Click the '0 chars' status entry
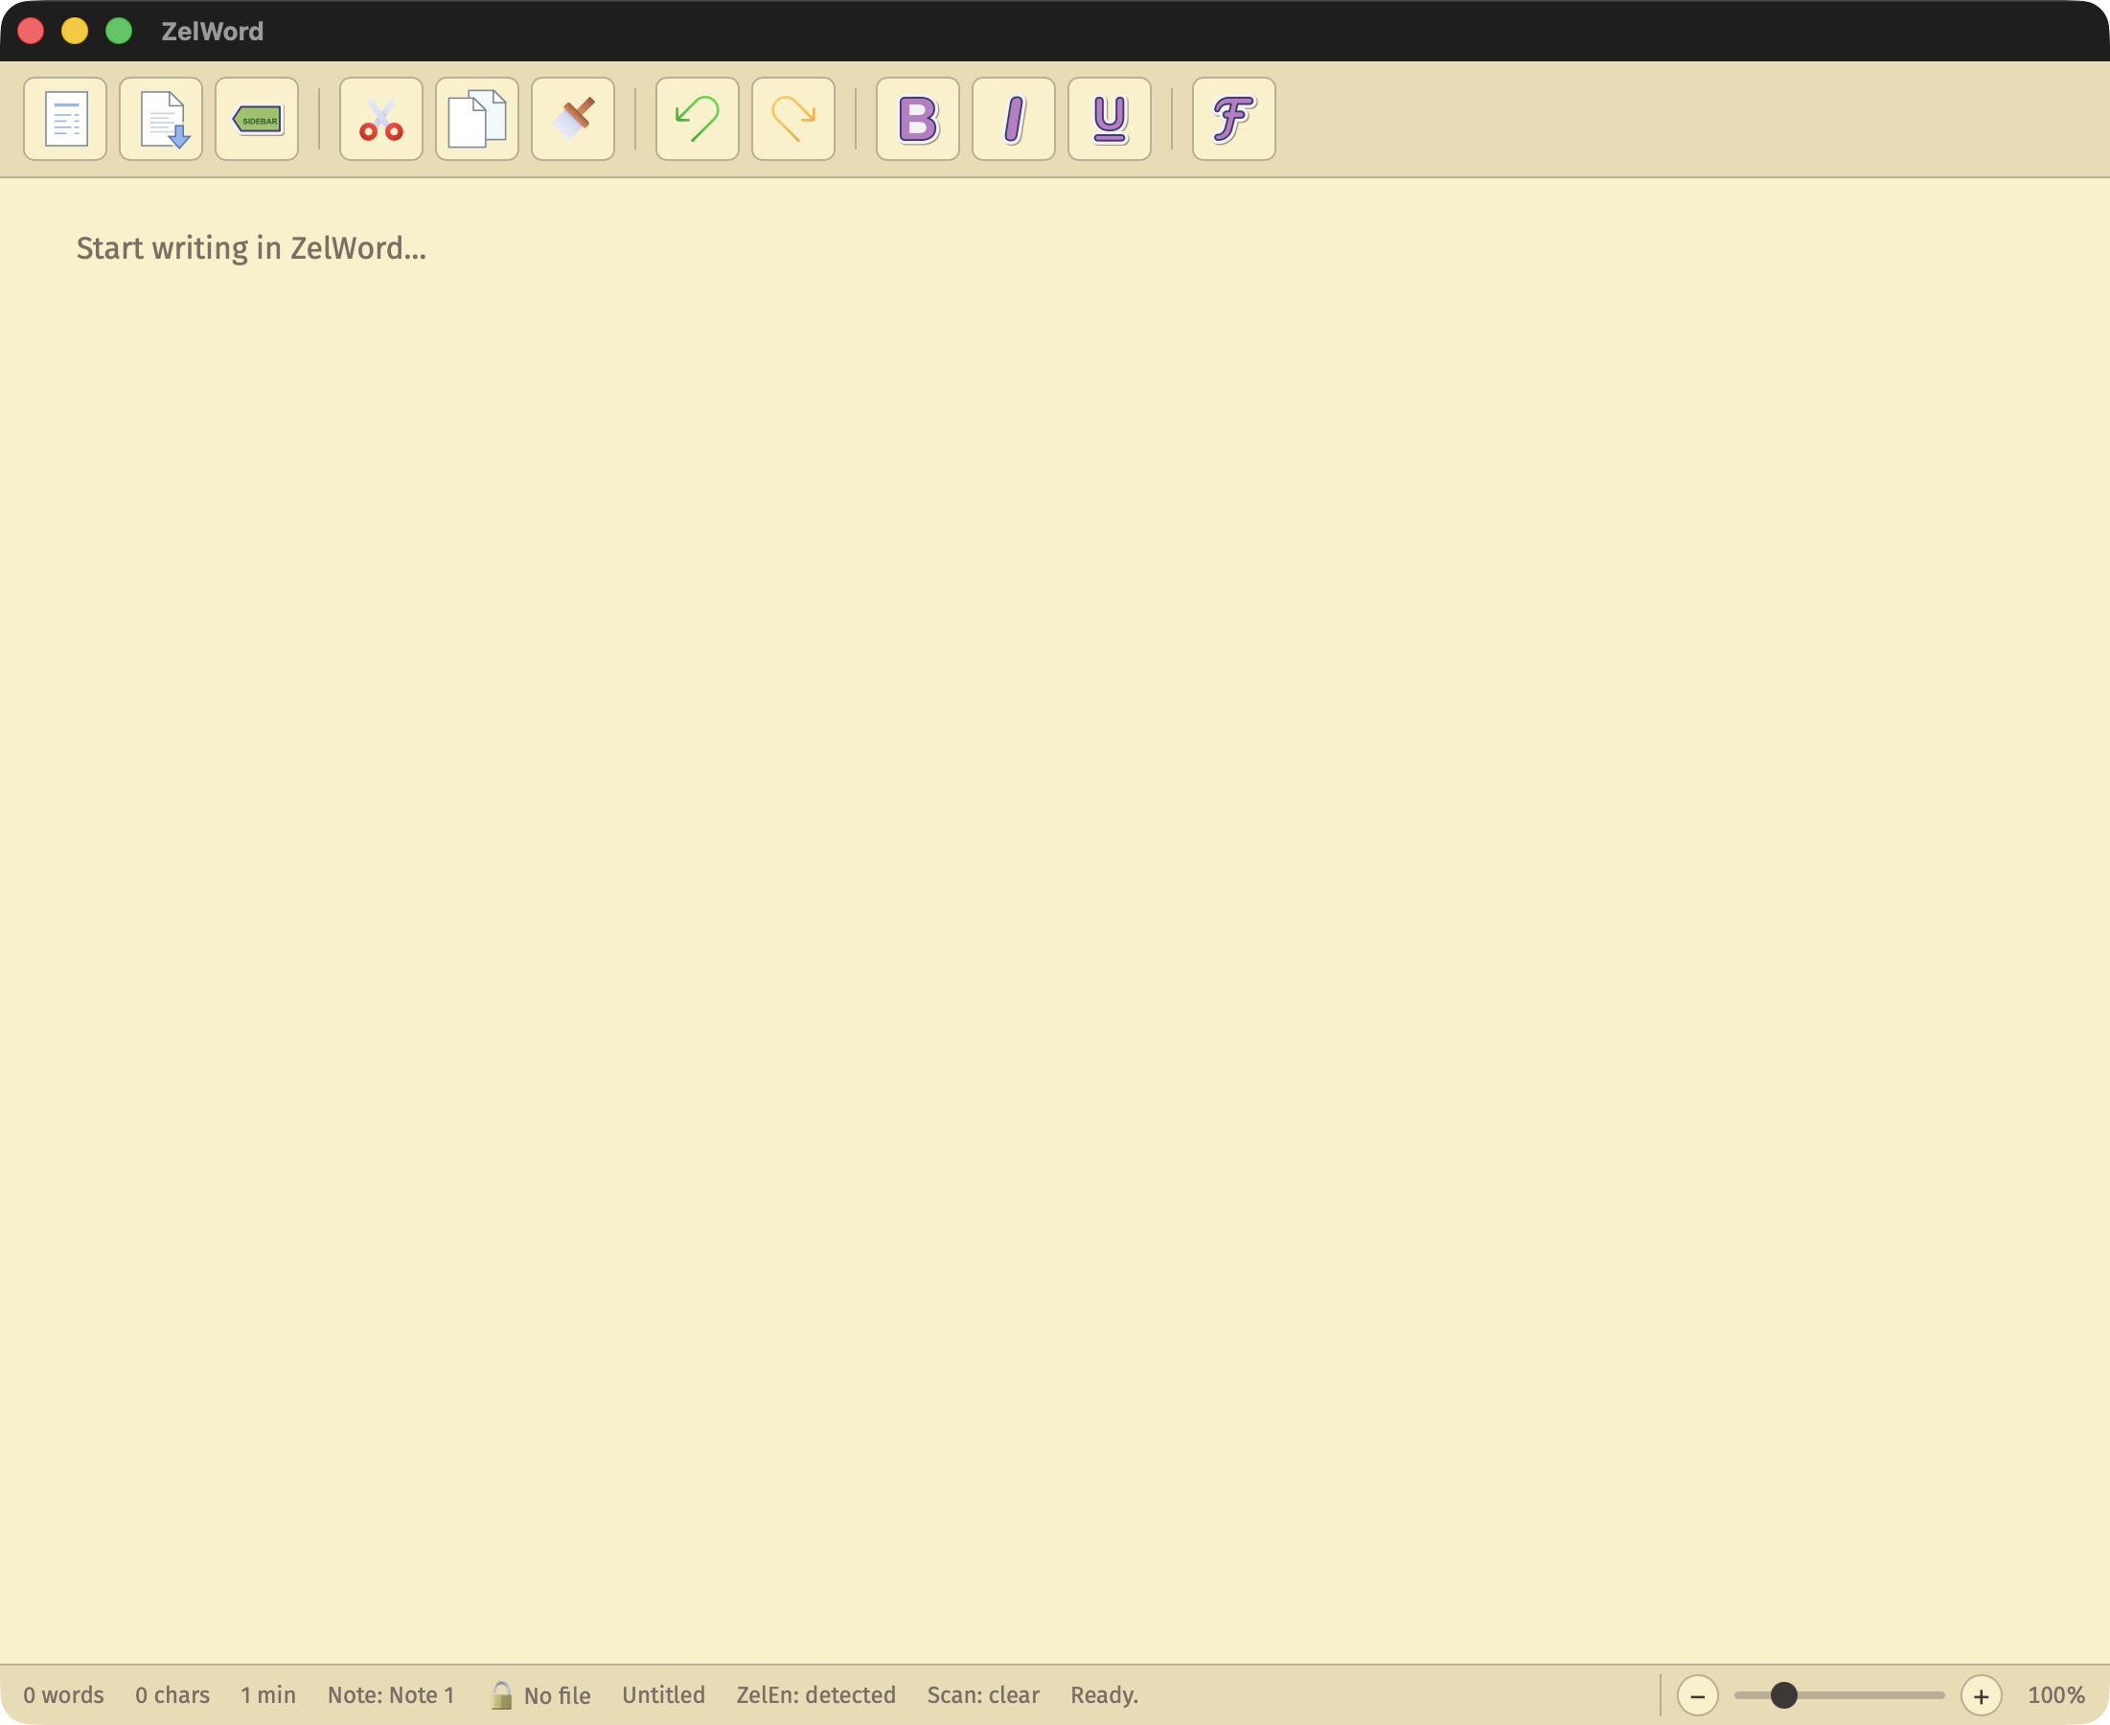The width and height of the screenshot is (2110, 1725). (x=172, y=1695)
